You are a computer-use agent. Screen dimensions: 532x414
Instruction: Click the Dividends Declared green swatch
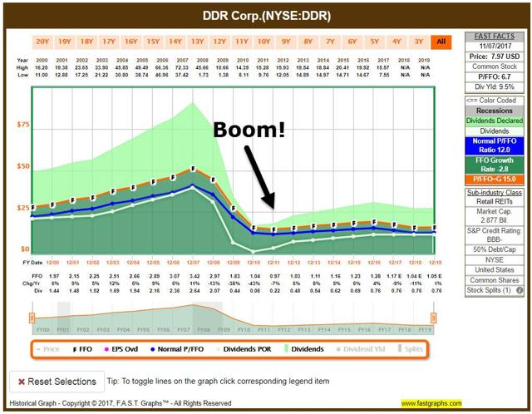click(x=495, y=121)
